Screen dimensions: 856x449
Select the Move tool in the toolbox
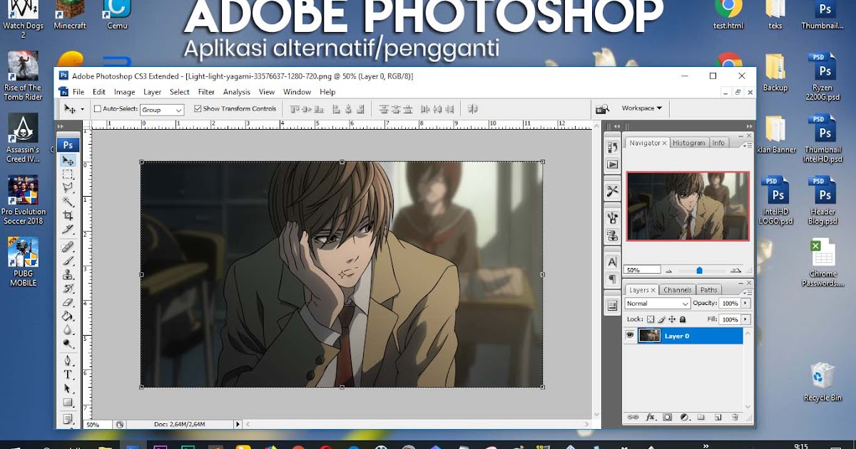[x=68, y=160]
